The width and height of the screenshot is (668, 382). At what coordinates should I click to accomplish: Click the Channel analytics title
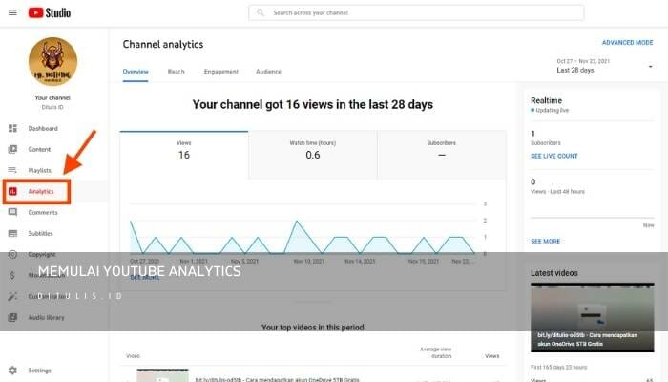coord(163,44)
